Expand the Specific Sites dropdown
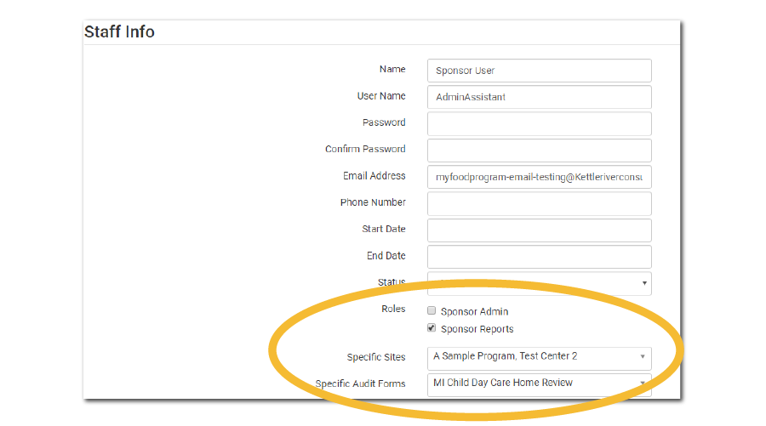 tap(539, 356)
